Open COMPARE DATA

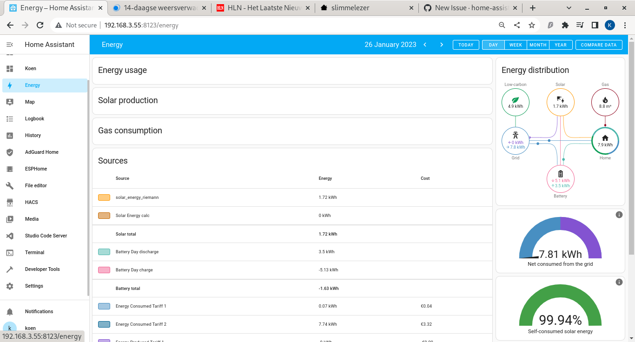coord(599,45)
